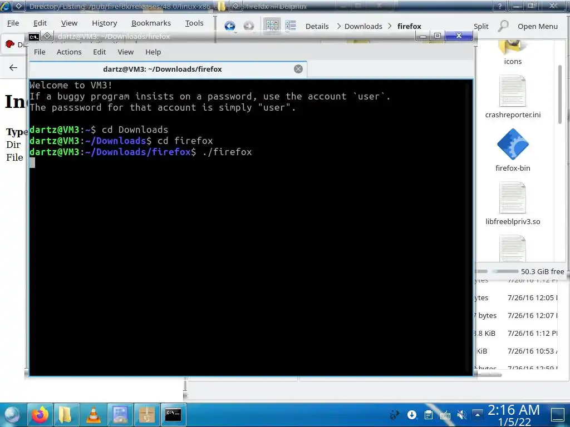Click 7/26/16 12:05 date row in listing
Screen dimensions: 570x427
(532, 298)
